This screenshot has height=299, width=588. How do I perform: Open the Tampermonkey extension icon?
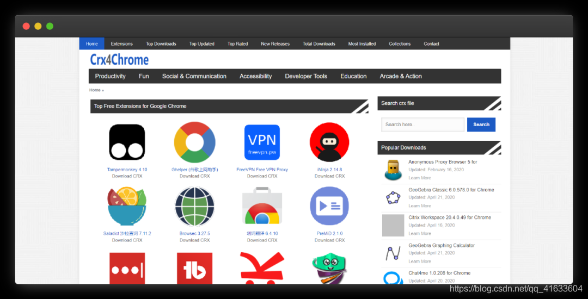(127, 142)
